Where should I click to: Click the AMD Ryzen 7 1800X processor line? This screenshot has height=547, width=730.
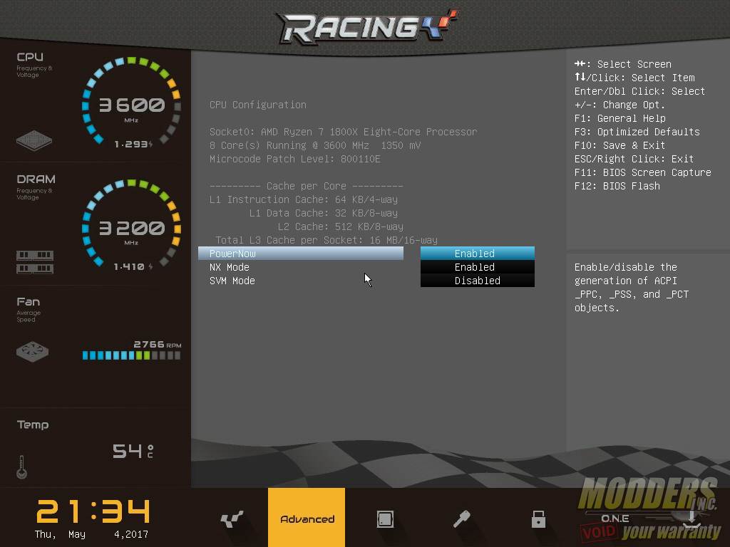pyautogui.click(x=343, y=132)
